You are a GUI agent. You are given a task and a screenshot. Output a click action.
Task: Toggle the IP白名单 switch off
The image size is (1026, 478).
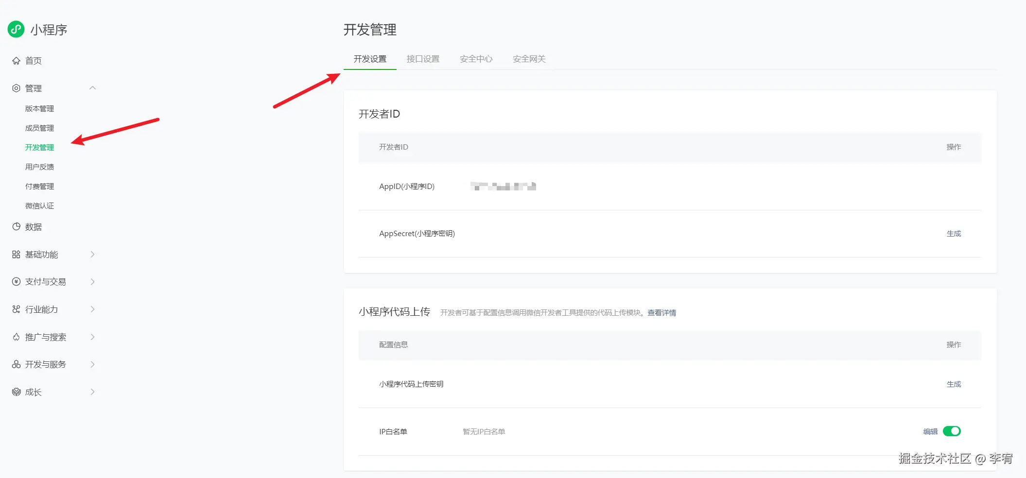(x=952, y=431)
